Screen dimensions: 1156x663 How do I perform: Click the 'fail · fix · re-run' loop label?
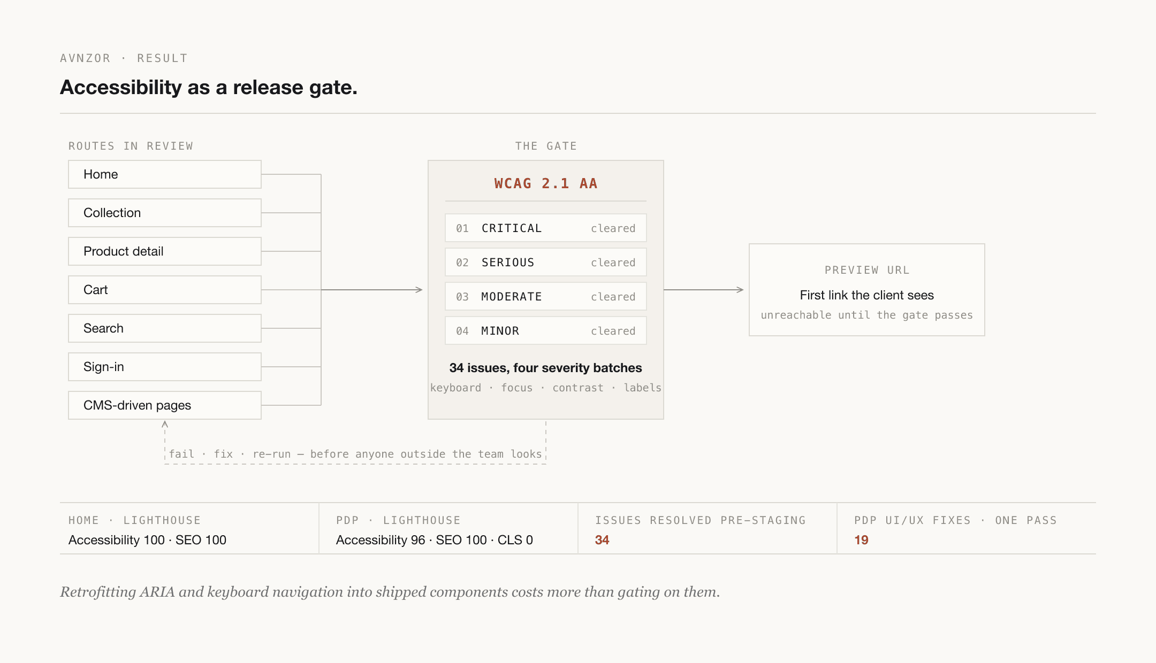355,454
